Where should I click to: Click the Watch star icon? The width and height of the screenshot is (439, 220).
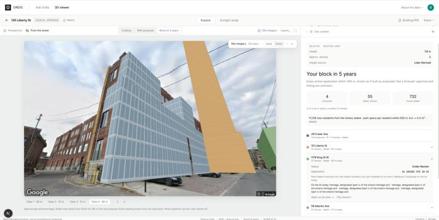pyautogui.click(x=64, y=21)
